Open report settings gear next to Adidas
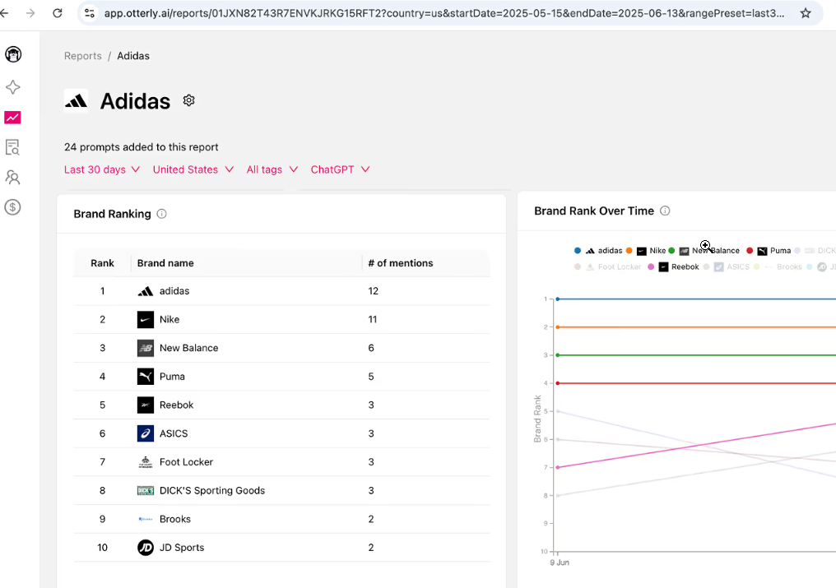Image resolution: width=836 pixels, height=588 pixels. pos(189,100)
